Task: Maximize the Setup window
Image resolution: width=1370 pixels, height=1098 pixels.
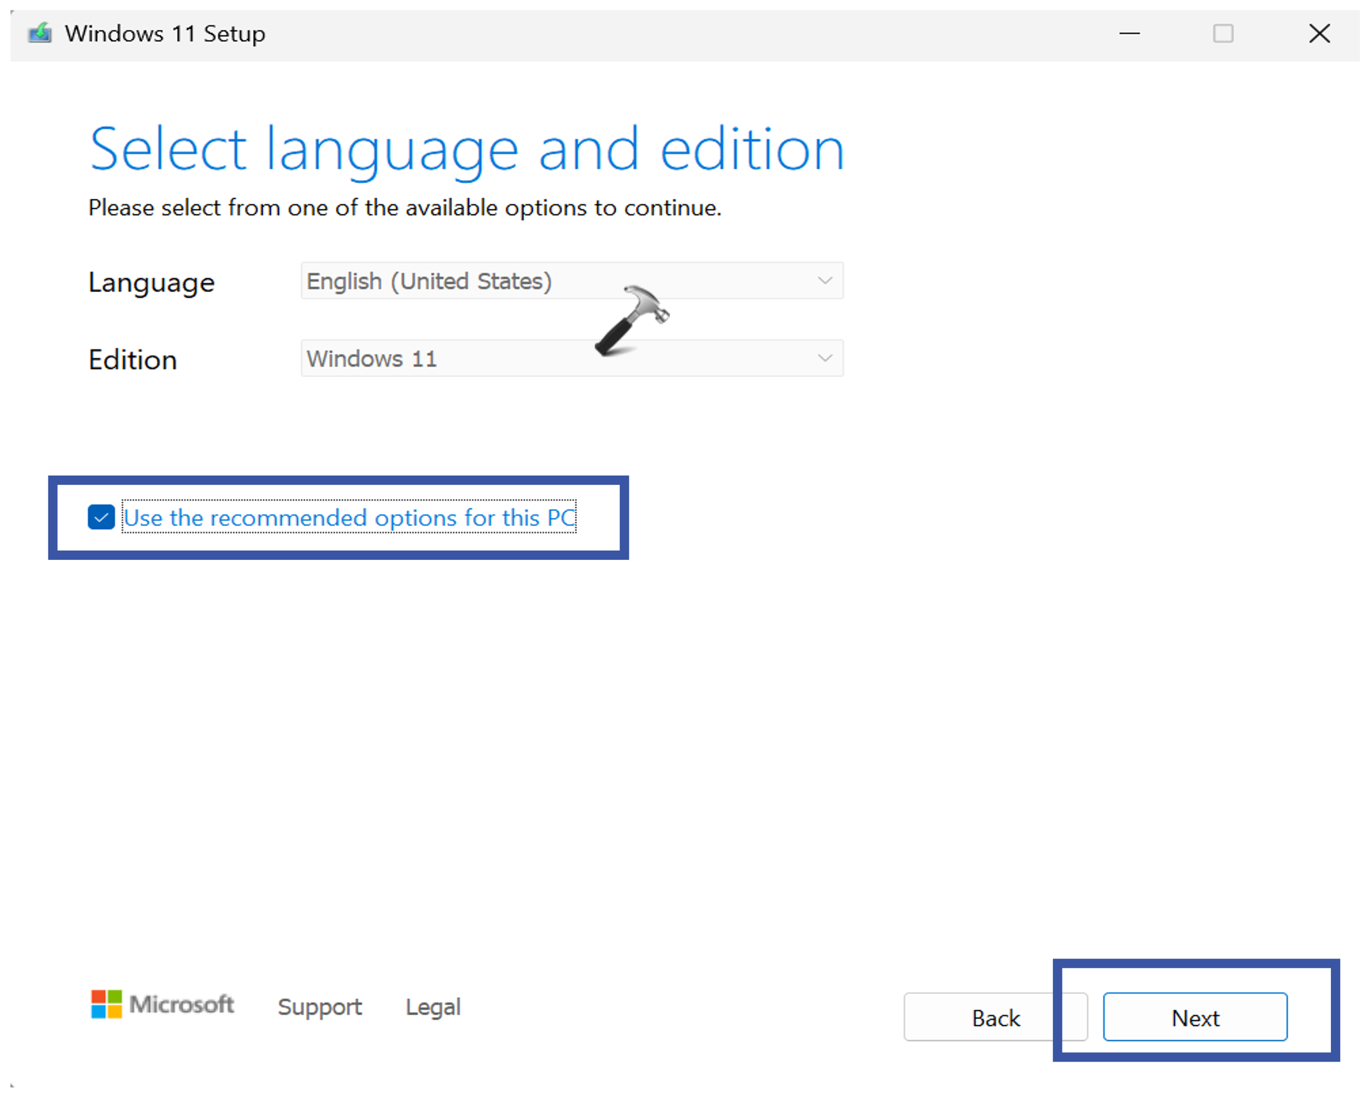Action: click(x=1223, y=33)
